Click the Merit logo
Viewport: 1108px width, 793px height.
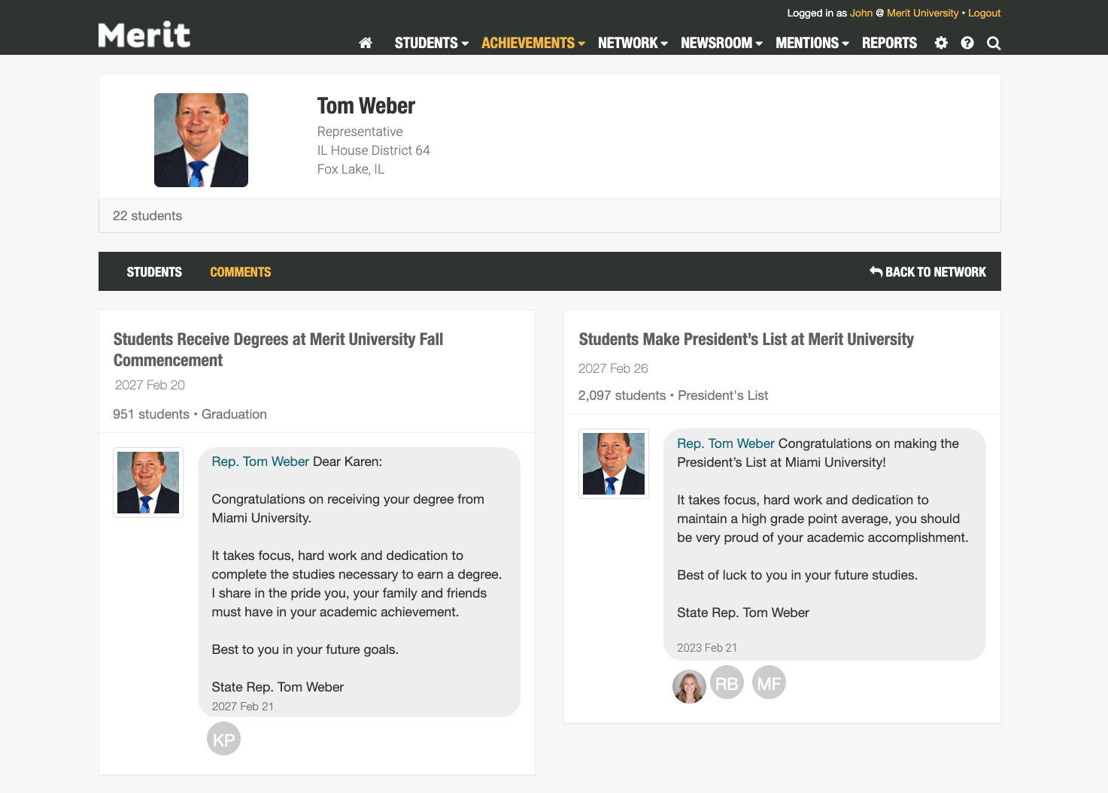coord(144,34)
